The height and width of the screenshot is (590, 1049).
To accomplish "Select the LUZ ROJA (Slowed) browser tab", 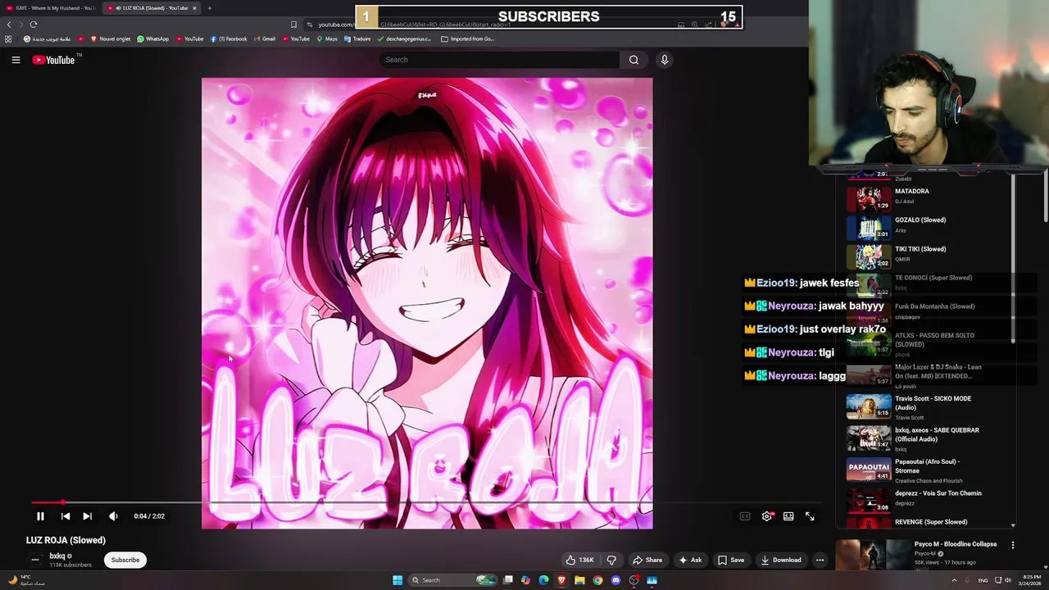I will [x=150, y=8].
